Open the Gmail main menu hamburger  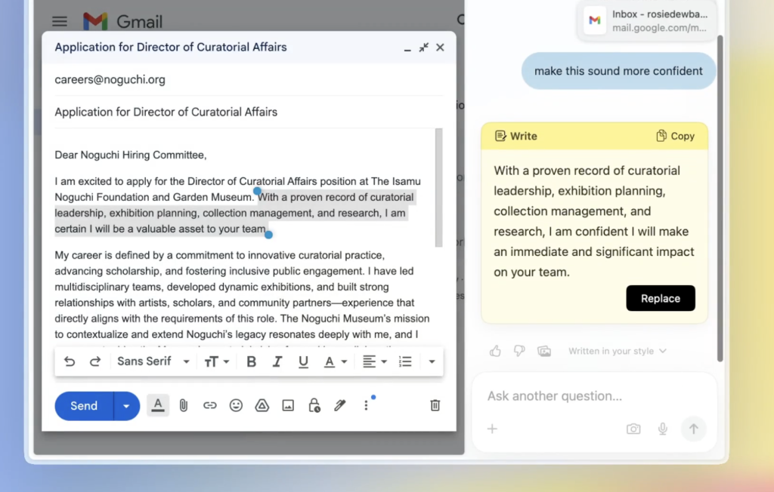tap(60, 21)
